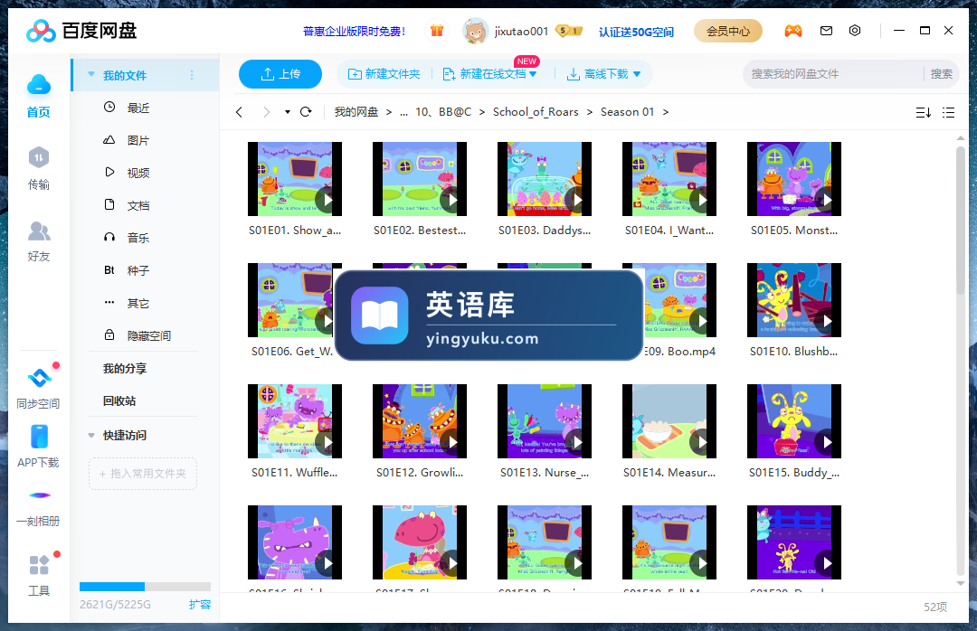Click the user avatar picture
977x631 pixels.
[x=475, y=31]
